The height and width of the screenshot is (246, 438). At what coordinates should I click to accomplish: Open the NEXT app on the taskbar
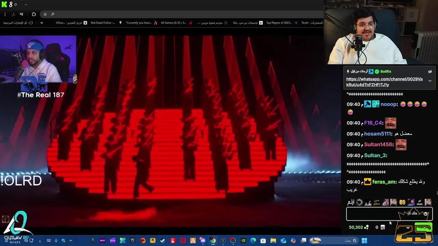pos(102,241)
